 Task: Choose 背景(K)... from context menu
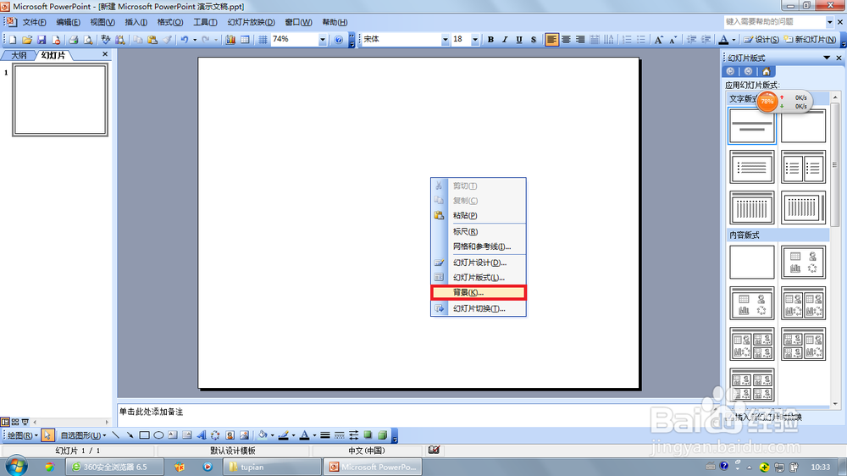coord(478,292)
